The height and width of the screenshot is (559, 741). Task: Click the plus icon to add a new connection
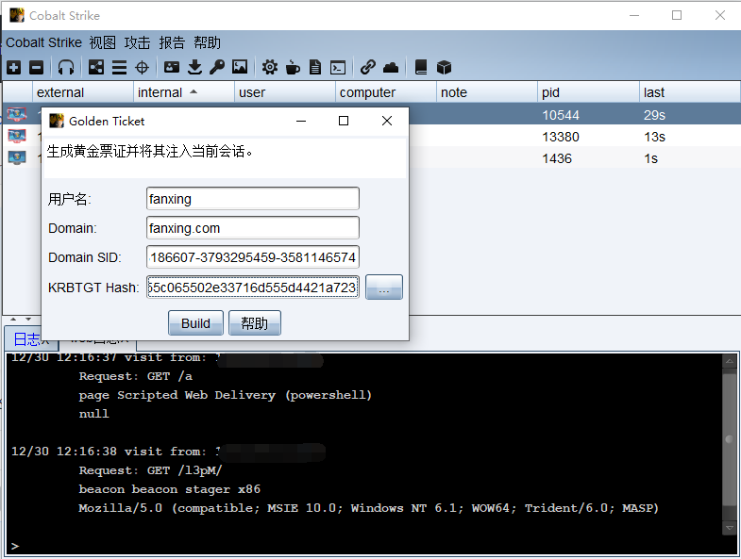[14, 68]
